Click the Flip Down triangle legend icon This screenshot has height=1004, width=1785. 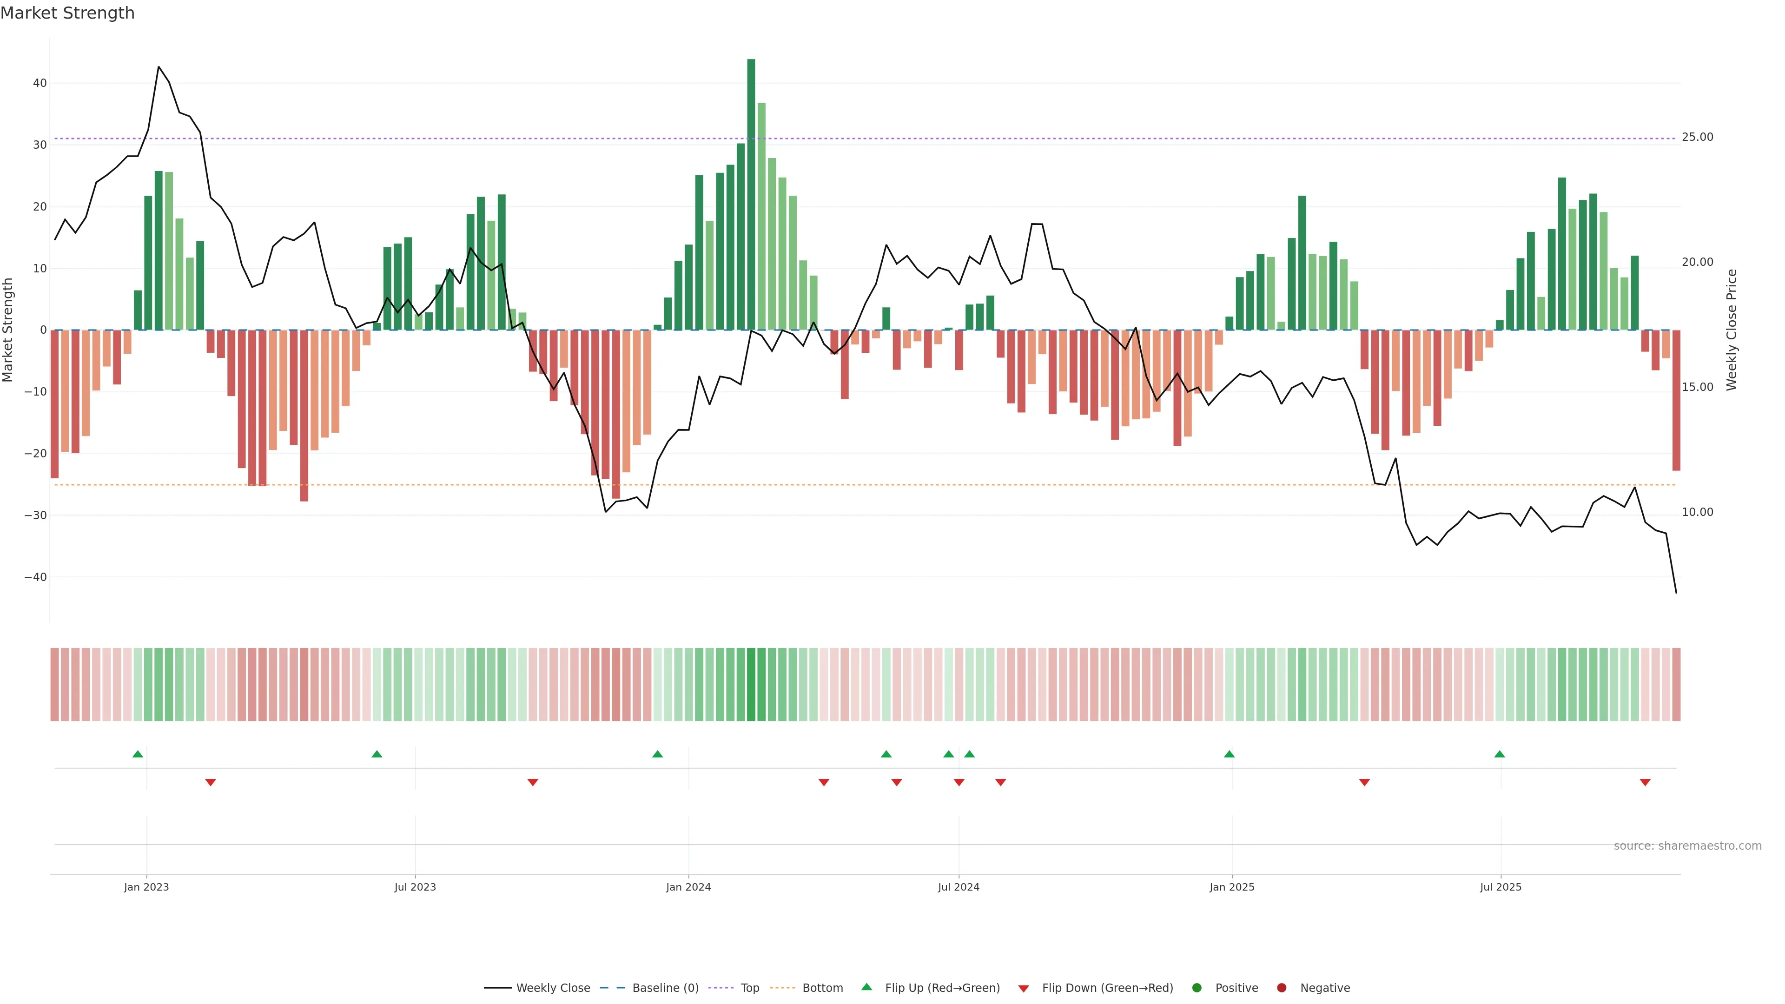click(x=1024, y=989)
